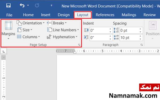160x100 pixels.
Task: Open the Size dropdown arrow
Action: pos(31,30)
